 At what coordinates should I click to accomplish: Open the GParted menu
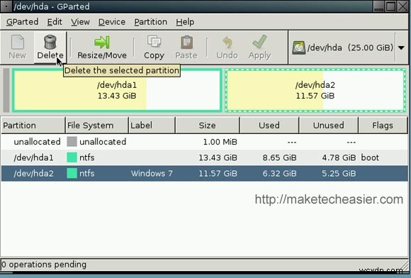pos(22,22)
